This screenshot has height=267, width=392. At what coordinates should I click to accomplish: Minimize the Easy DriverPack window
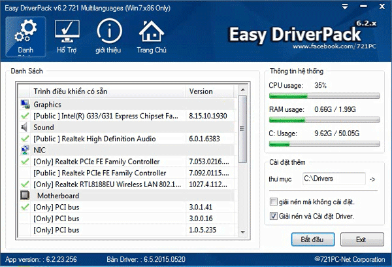tap(363, 7)
